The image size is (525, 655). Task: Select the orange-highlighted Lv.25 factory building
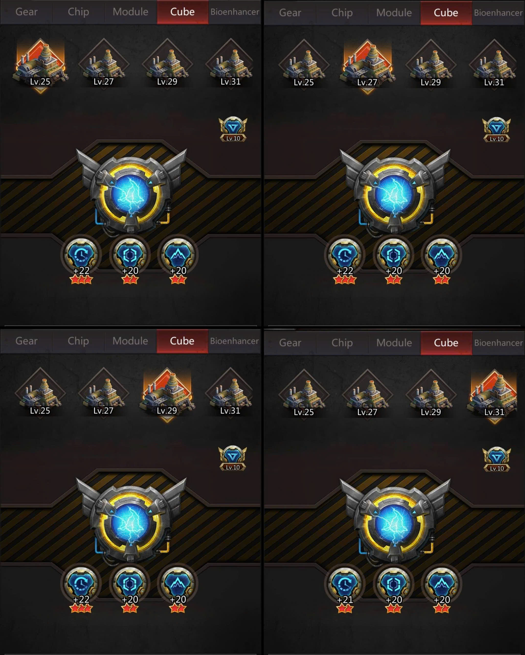coord(40,65)
